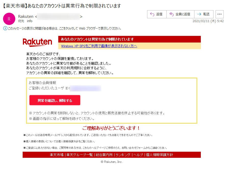Click the ご登録いただいたユーザ ID label
The image size is (226, 169).
pos(49,88)
